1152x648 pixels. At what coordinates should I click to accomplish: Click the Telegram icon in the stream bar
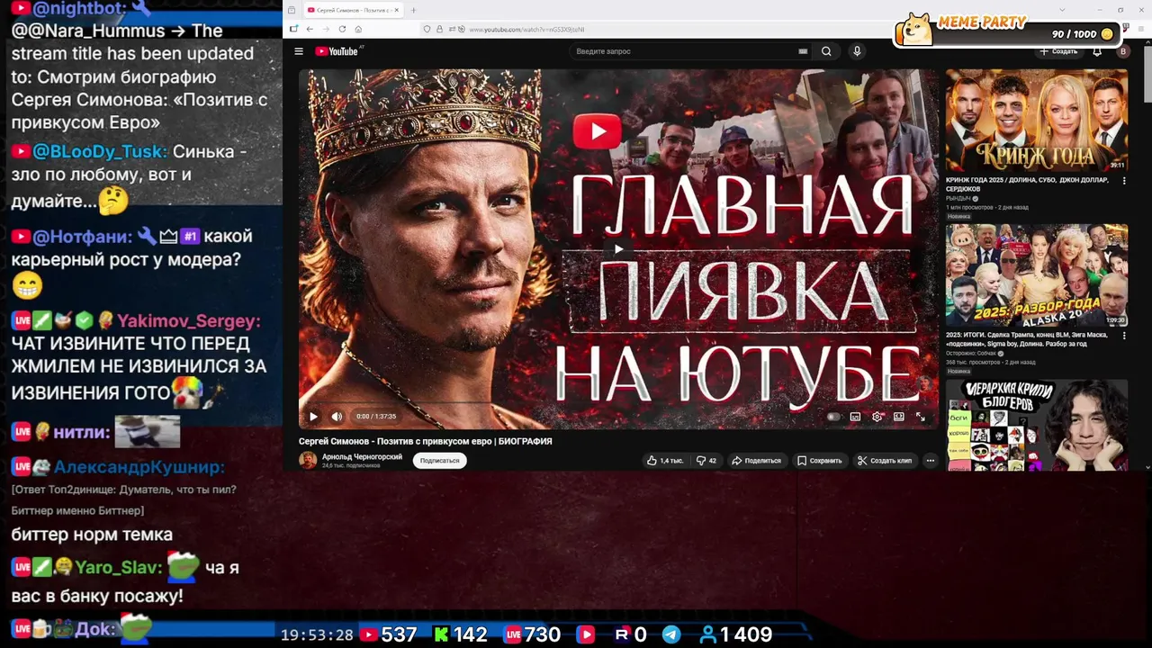tap(671, 634)
